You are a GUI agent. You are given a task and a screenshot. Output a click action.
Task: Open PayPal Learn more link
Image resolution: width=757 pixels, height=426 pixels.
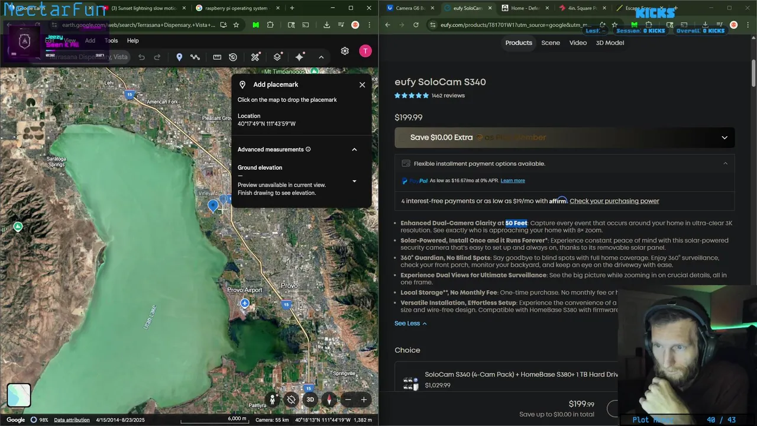pos(513,180)
